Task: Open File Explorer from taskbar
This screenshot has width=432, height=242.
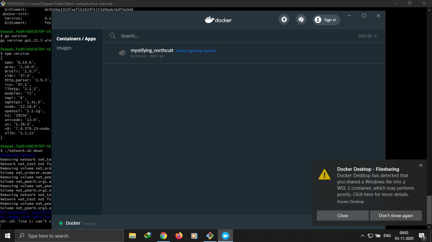Action: 132,236
